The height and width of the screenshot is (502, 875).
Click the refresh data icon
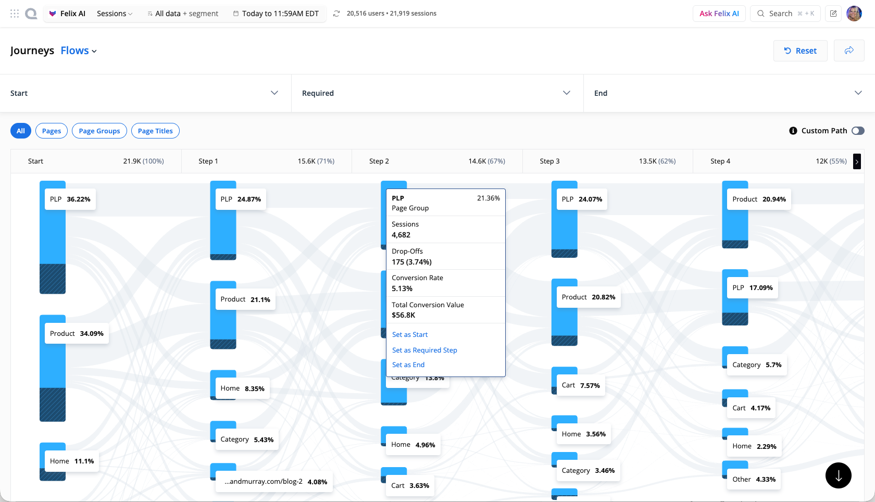coord(336,14)
